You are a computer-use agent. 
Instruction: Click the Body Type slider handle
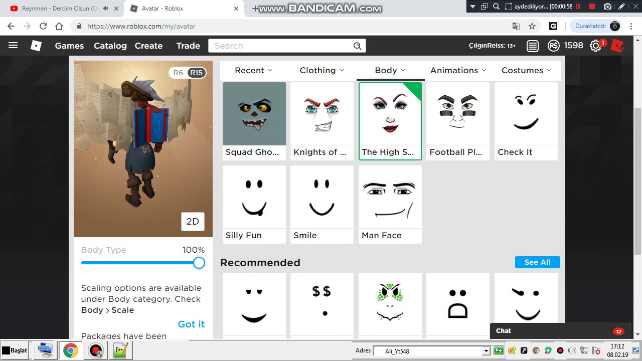click(x=199, y=263)
